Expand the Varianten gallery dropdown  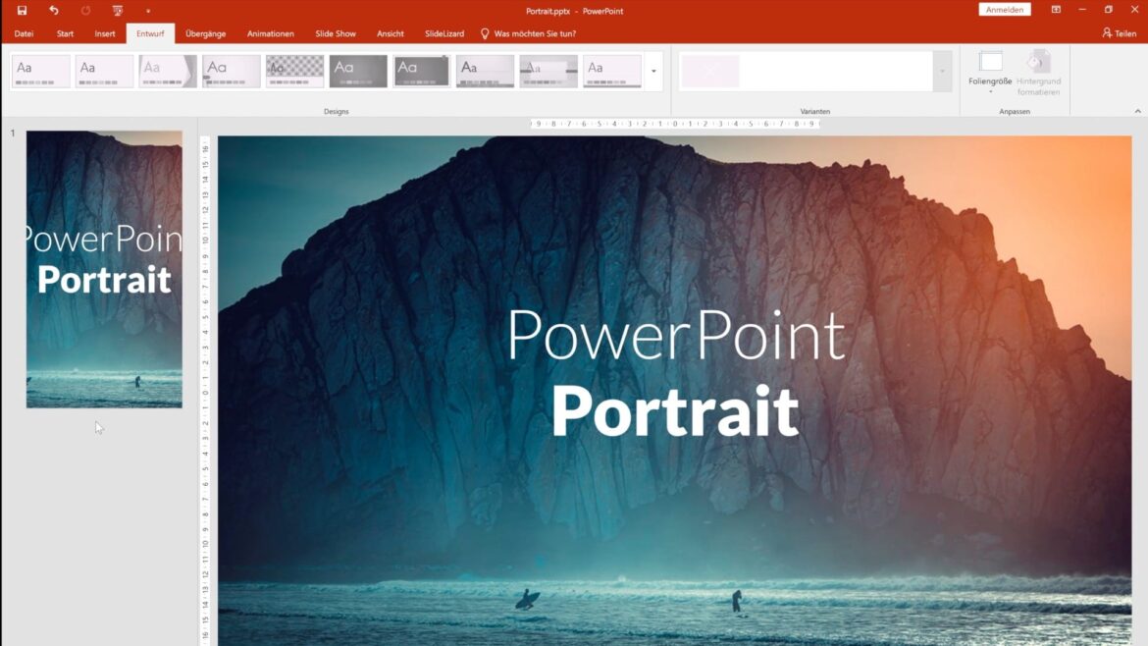[x=942, y=72]
